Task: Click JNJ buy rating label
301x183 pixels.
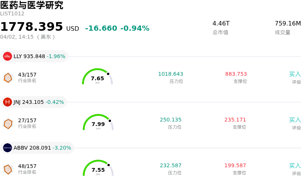Action: click(x=295, y=120)
